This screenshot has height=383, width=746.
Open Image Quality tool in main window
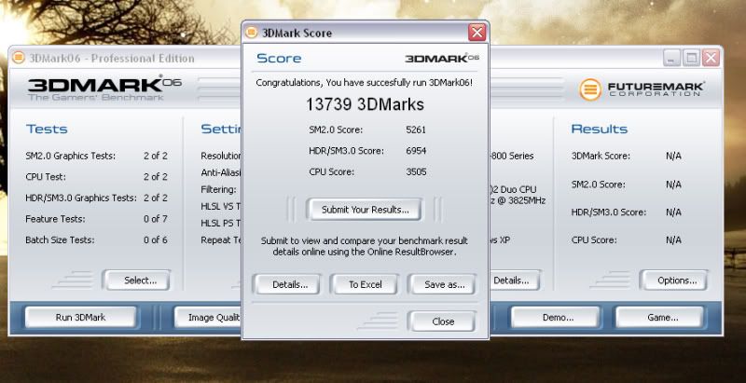click(x=208, y=318)
